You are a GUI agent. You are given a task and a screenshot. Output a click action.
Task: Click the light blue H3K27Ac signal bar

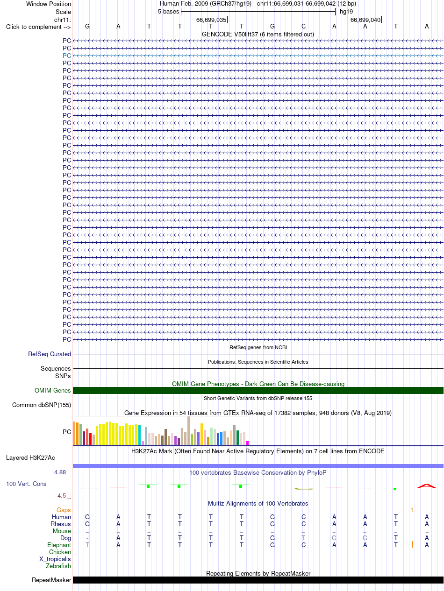click(258, 466)
